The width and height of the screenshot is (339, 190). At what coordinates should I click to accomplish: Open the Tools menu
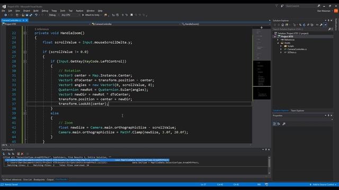63,11
